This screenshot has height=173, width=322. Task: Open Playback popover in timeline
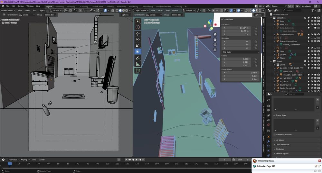(x=14, y=160)
